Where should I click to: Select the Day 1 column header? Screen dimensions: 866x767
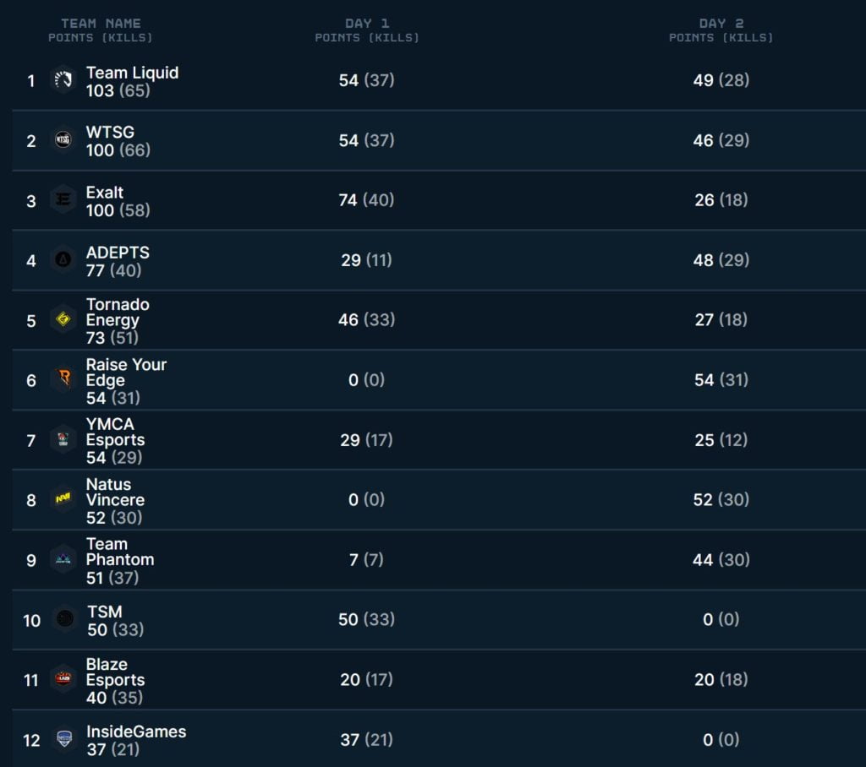(367, 24)
